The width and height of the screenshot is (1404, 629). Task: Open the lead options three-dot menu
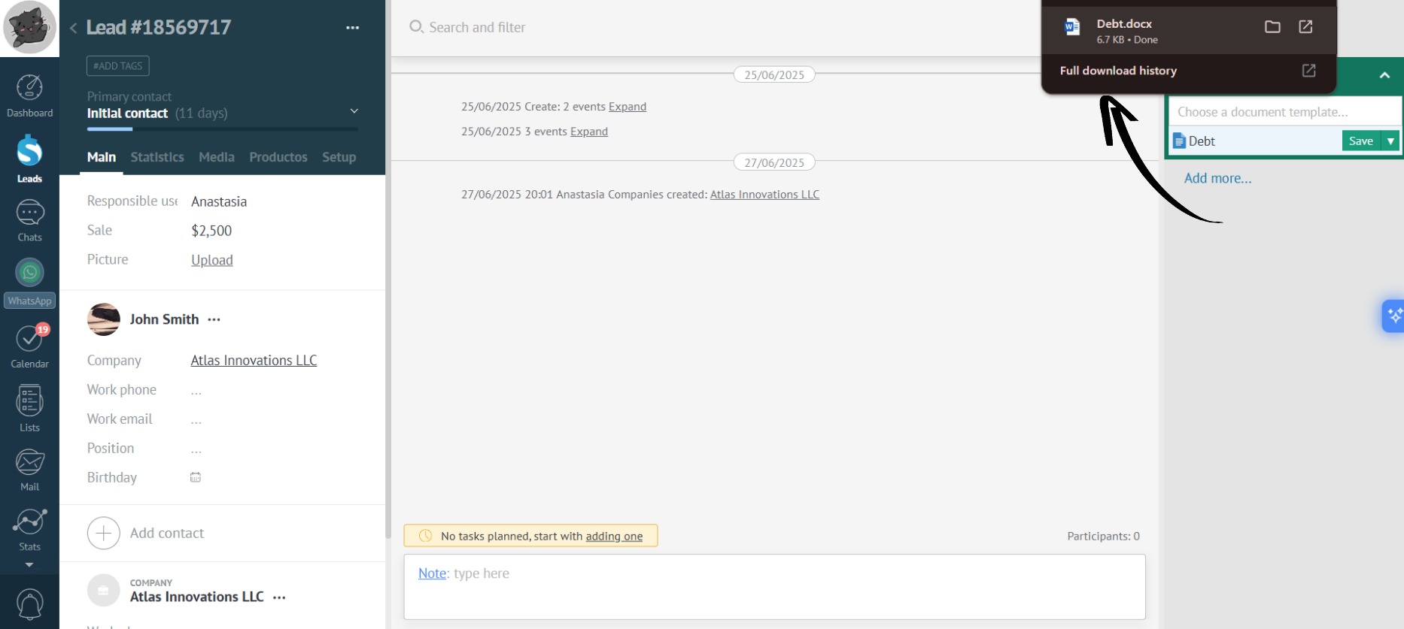[x=352, y=28]
